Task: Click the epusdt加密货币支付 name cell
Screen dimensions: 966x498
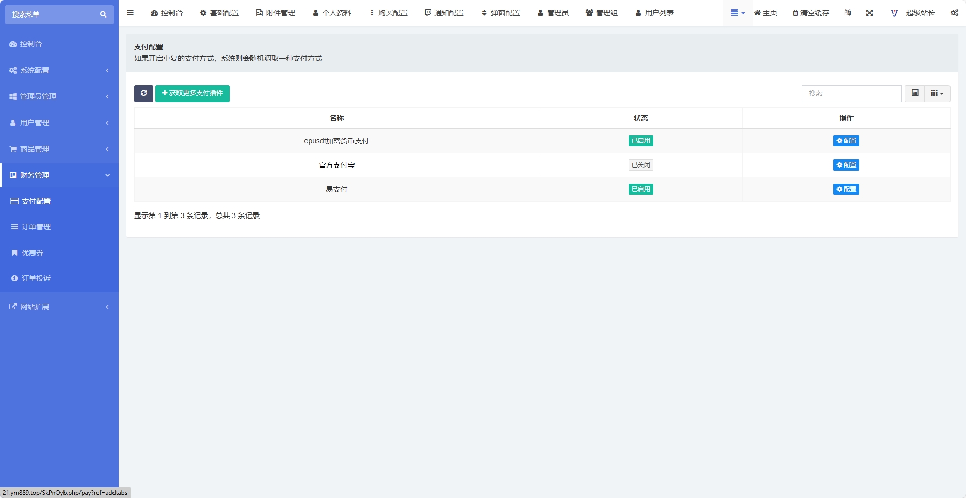Action: (x=336, y=141)
